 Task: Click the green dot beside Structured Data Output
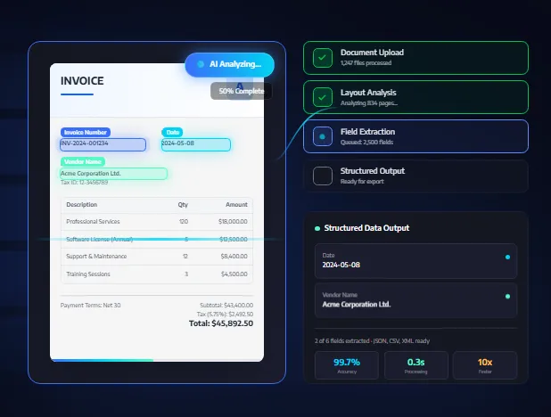[317, 228]
